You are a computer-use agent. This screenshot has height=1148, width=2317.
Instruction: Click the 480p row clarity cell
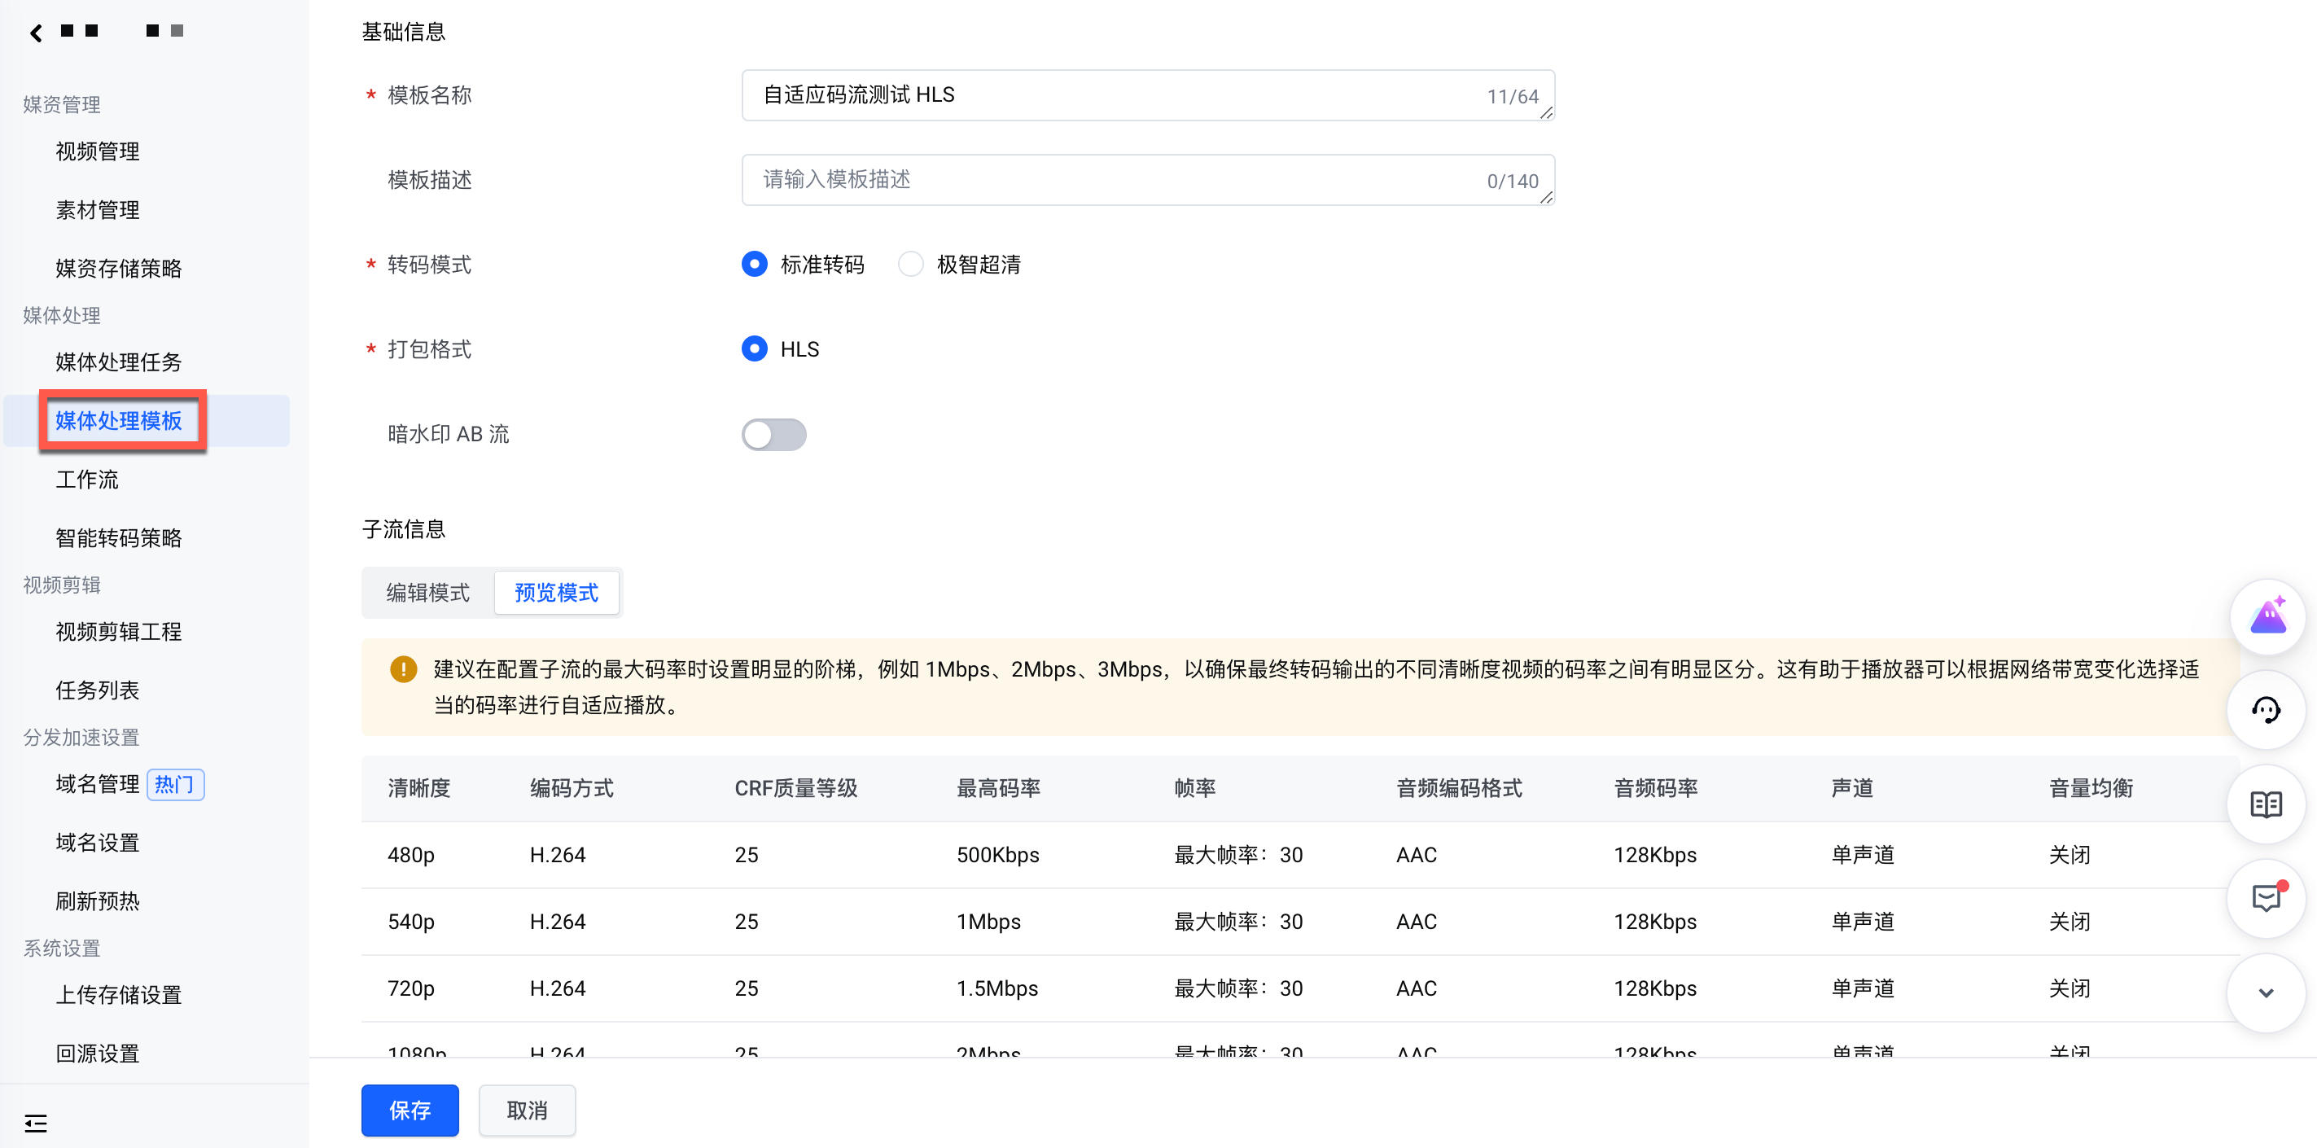pyautogui.click(x=411, y=855)
